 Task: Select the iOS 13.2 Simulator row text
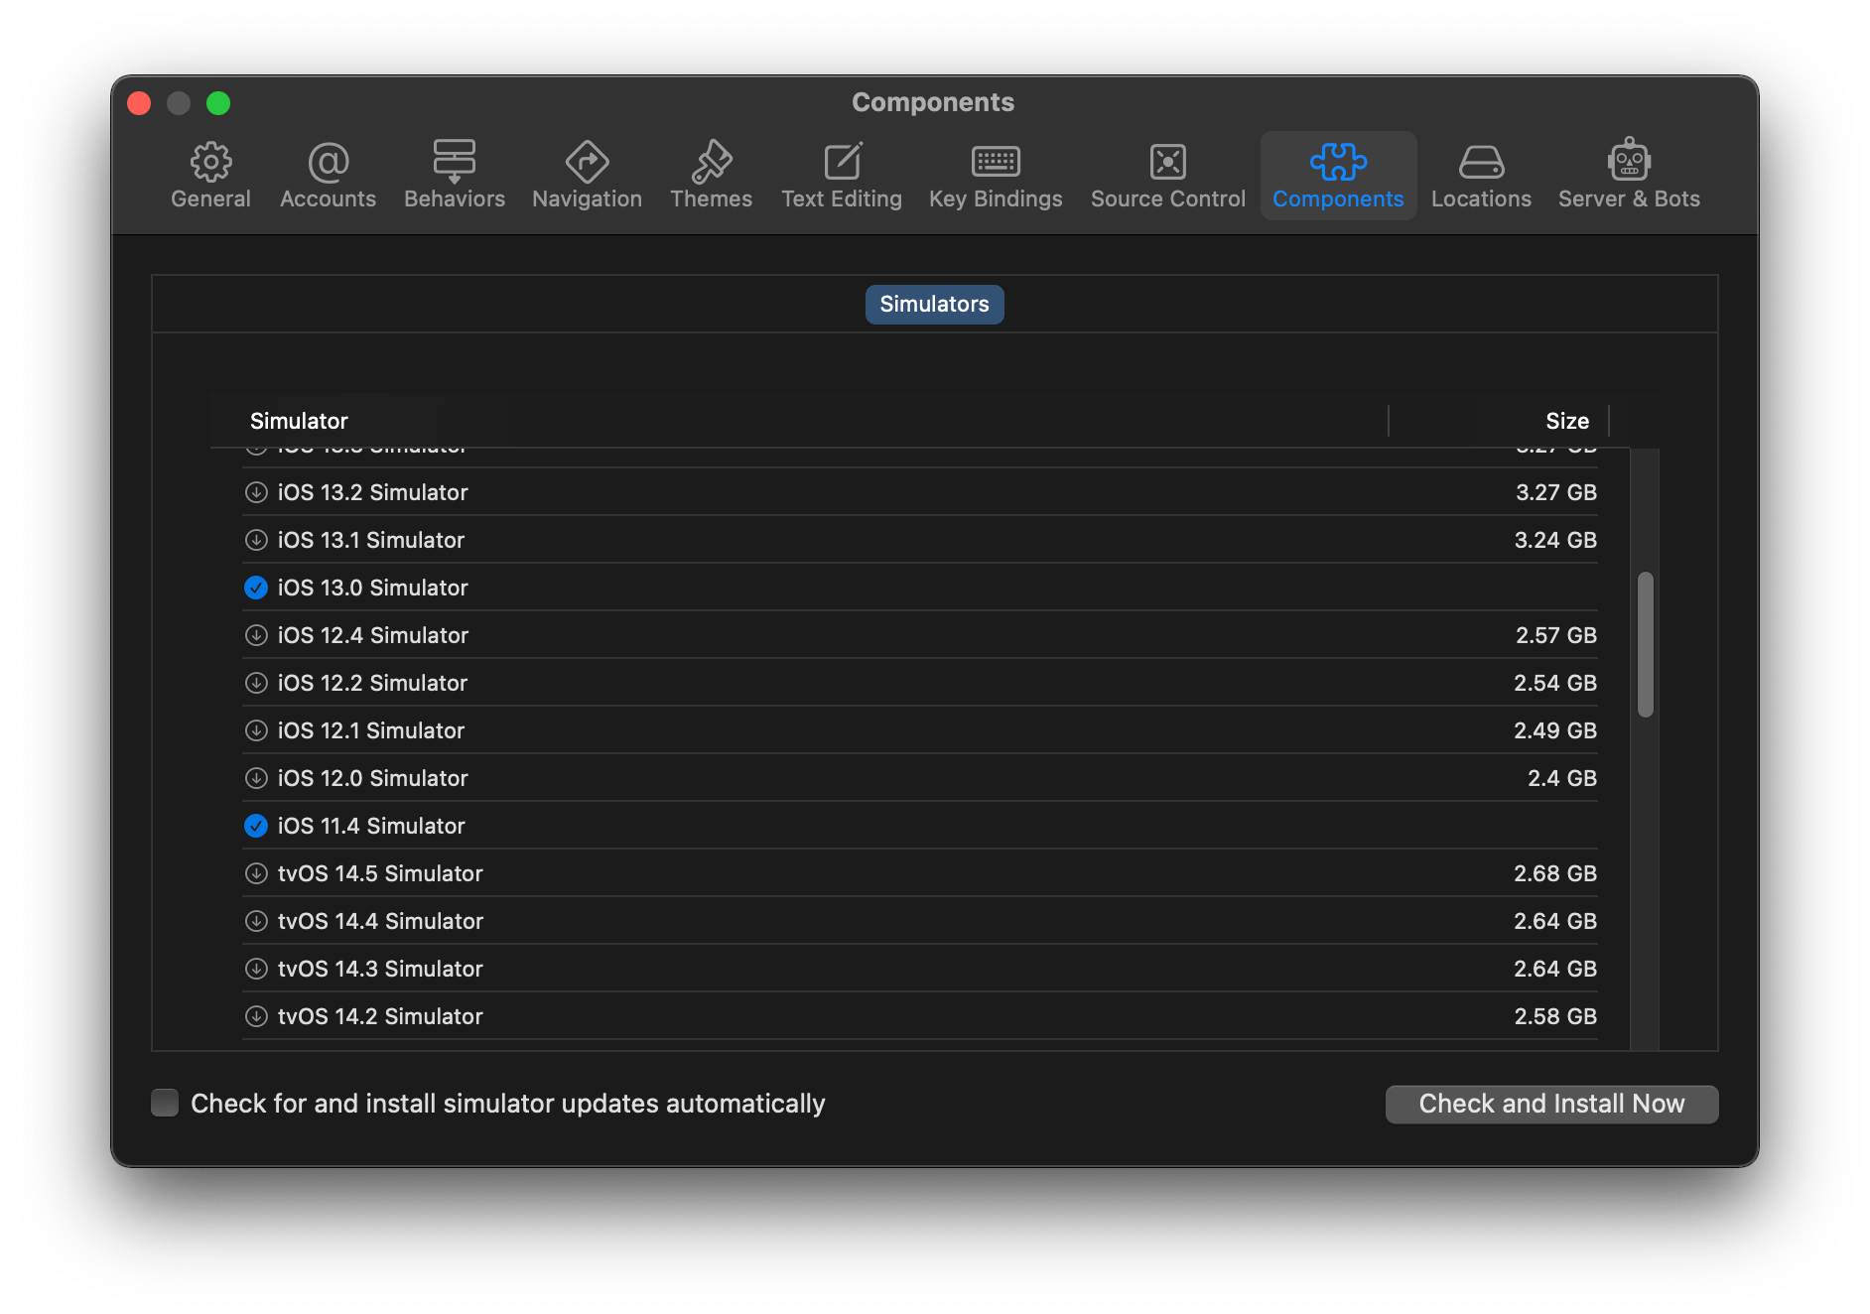pos(372,492)
